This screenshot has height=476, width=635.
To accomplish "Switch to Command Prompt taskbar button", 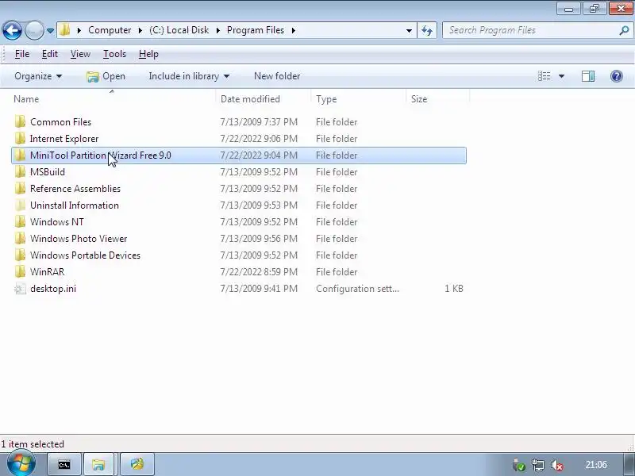I will [x=64, y=464].
